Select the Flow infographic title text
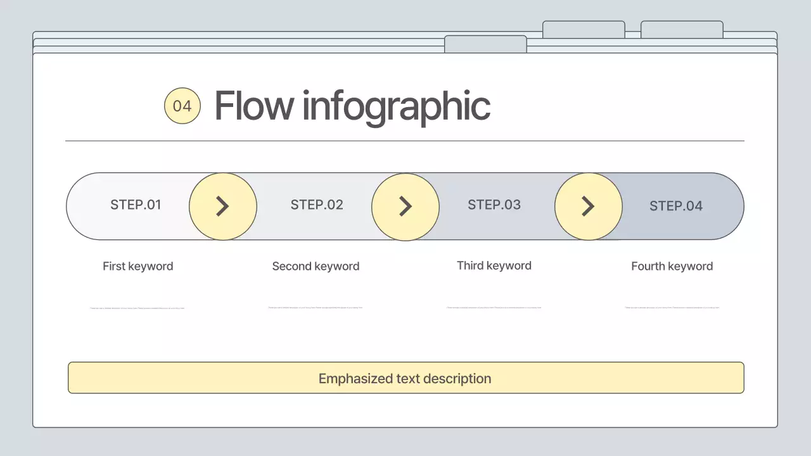The image size is (811, 456). [352, 106]
